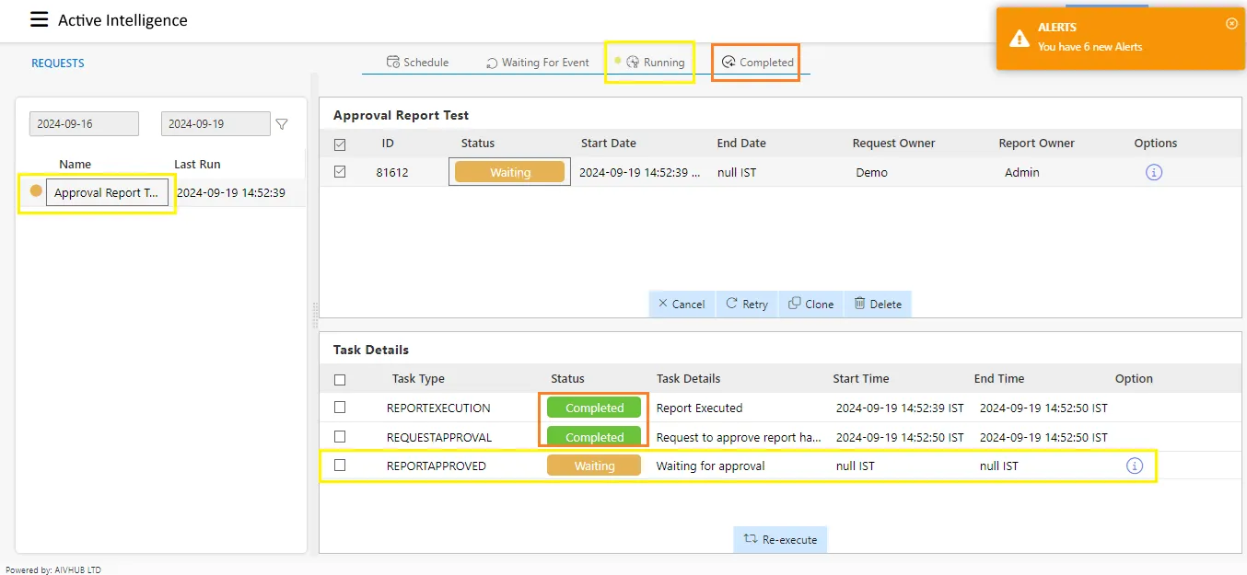Click 'Request to approve report ha...' cell

[739, 437]
